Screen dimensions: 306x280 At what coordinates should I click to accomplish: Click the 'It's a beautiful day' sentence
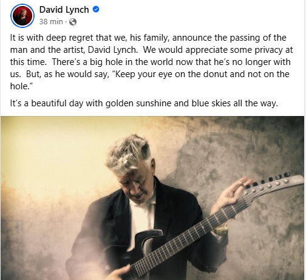[x=144, y=103]
